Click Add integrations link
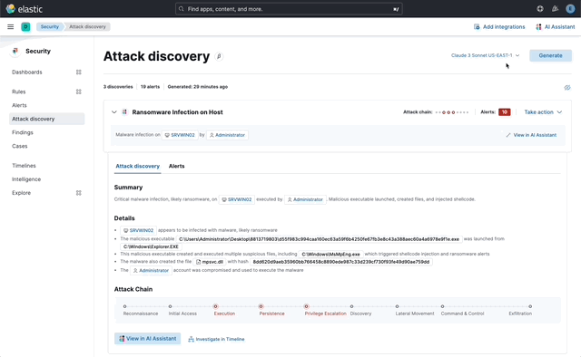The width and height of the screenshot is (581, 357). [499, 26]
